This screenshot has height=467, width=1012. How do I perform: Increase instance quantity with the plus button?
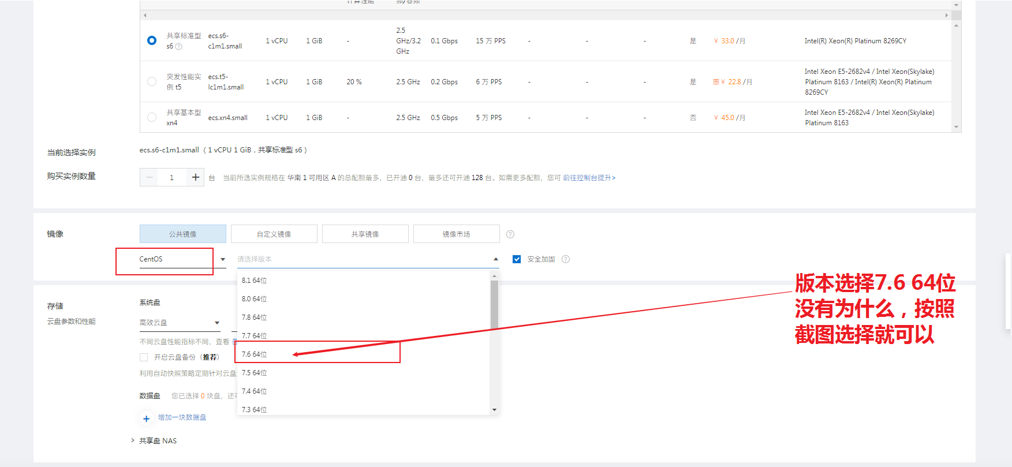click(196, 177)
